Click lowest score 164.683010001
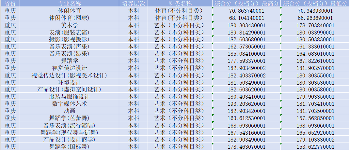 (x=315, y=54)
